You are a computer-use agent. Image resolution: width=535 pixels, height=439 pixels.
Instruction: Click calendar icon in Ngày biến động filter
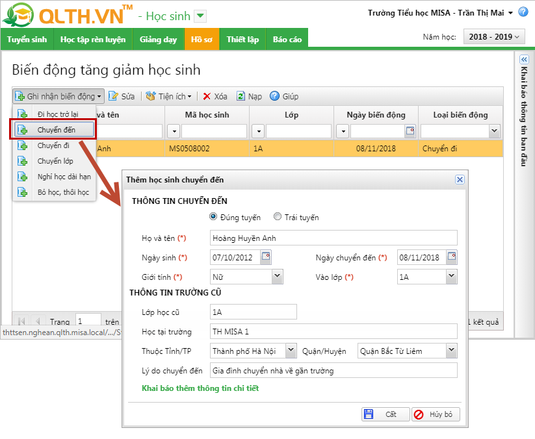pos(410,131)
